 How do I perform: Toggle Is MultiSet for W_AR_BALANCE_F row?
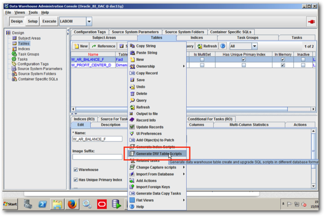coord(202,59)
